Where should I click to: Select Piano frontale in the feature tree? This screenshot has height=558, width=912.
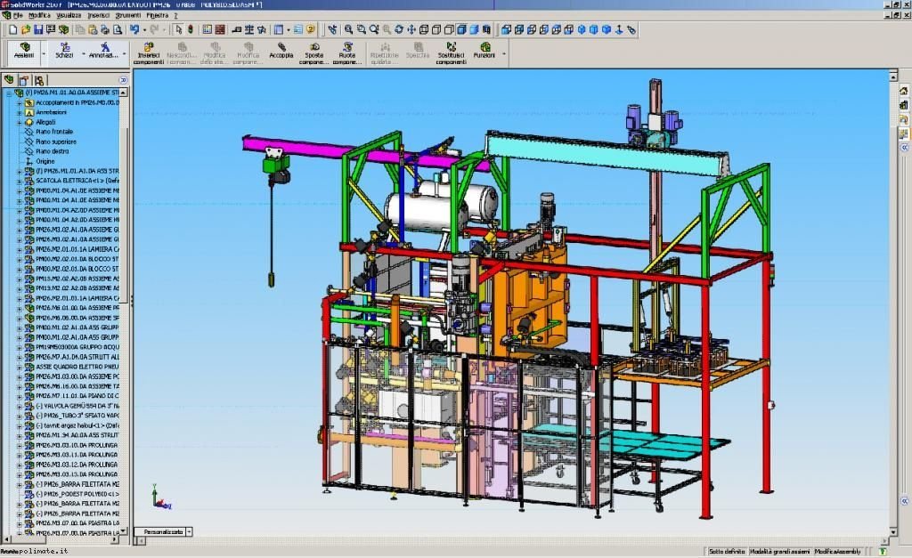(x=54, y=132)
